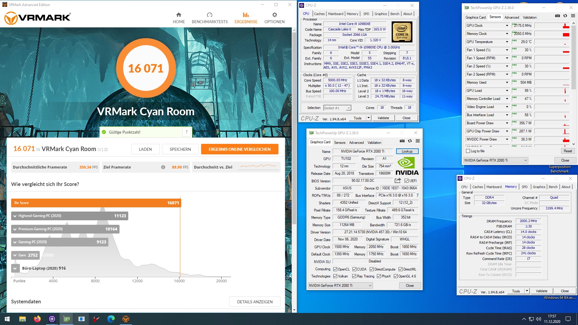This screenshot has height=325, width=578.
Task: Click the refresh icon in GPU-Z Sensors window
Action: click(x=565, y=16)
